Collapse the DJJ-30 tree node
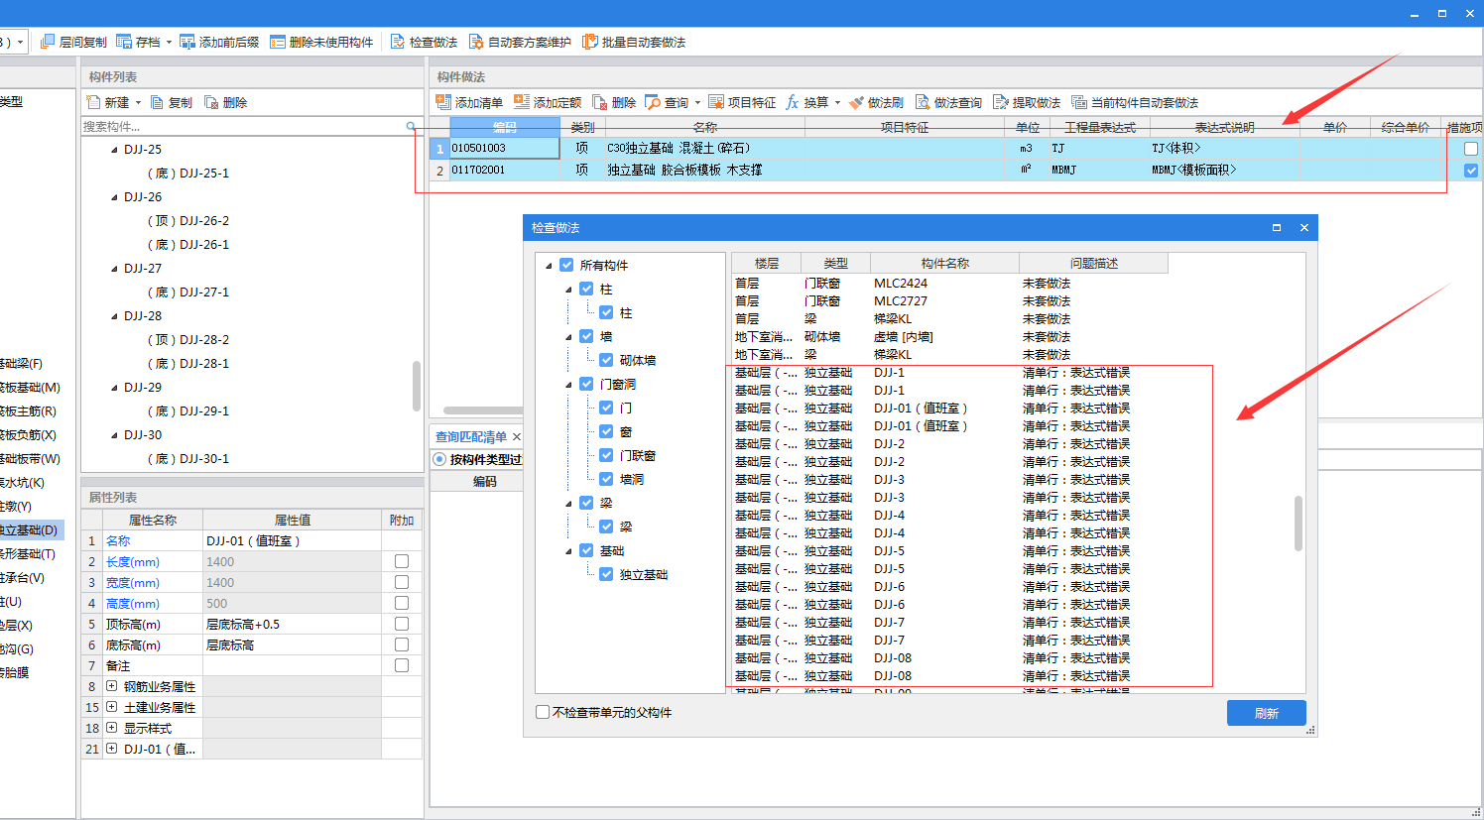Viewport: 1484px width, 820px height. 114,435
